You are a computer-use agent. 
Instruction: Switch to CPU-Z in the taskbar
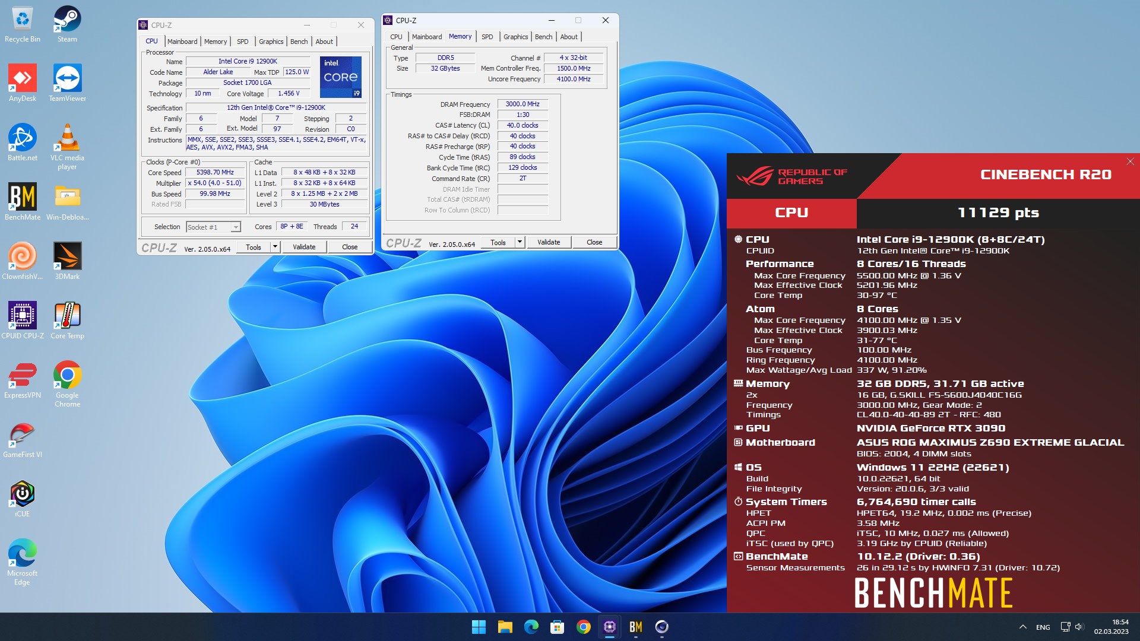click(x=609, y=627)
